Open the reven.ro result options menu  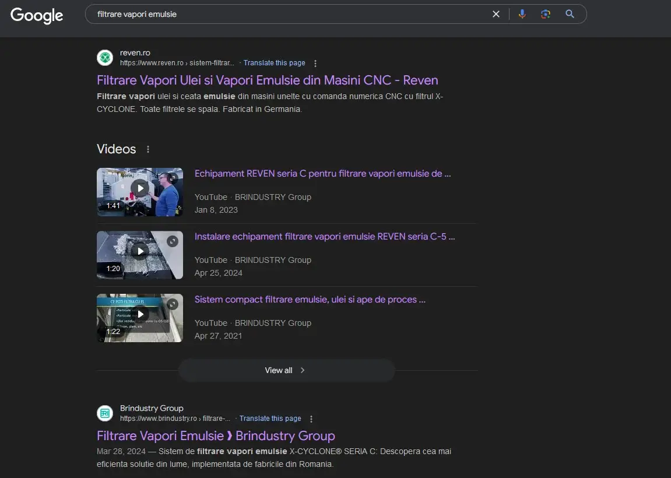(x=315, y=64)
